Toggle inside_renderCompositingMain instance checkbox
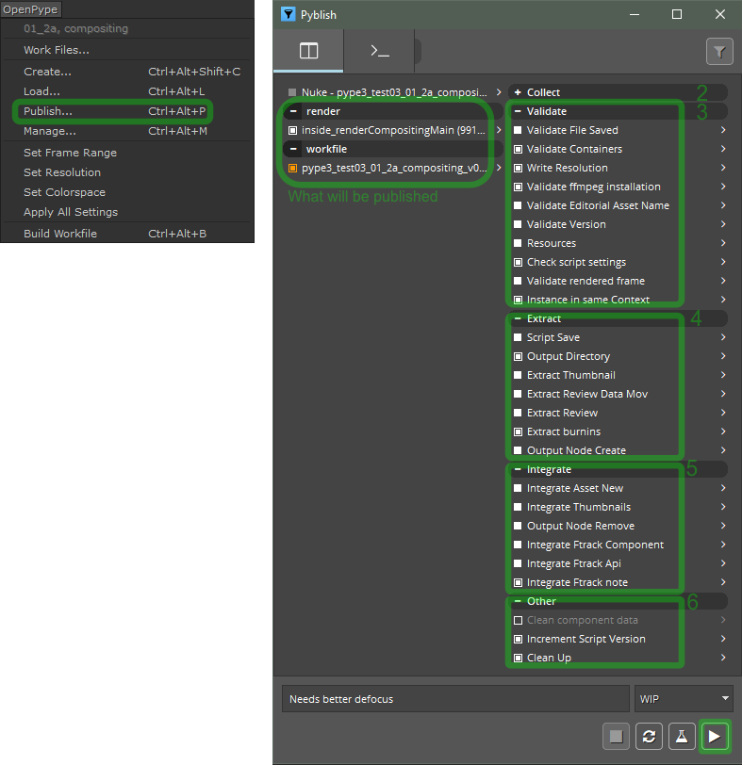Screen dimensions: 742x765 [x=292, y=130]
